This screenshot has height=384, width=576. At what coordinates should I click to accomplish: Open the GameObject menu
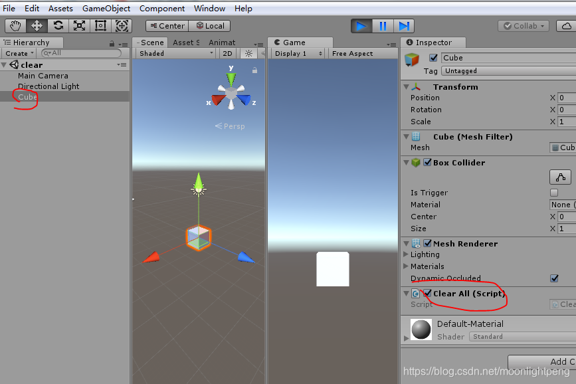click(106, 9)
